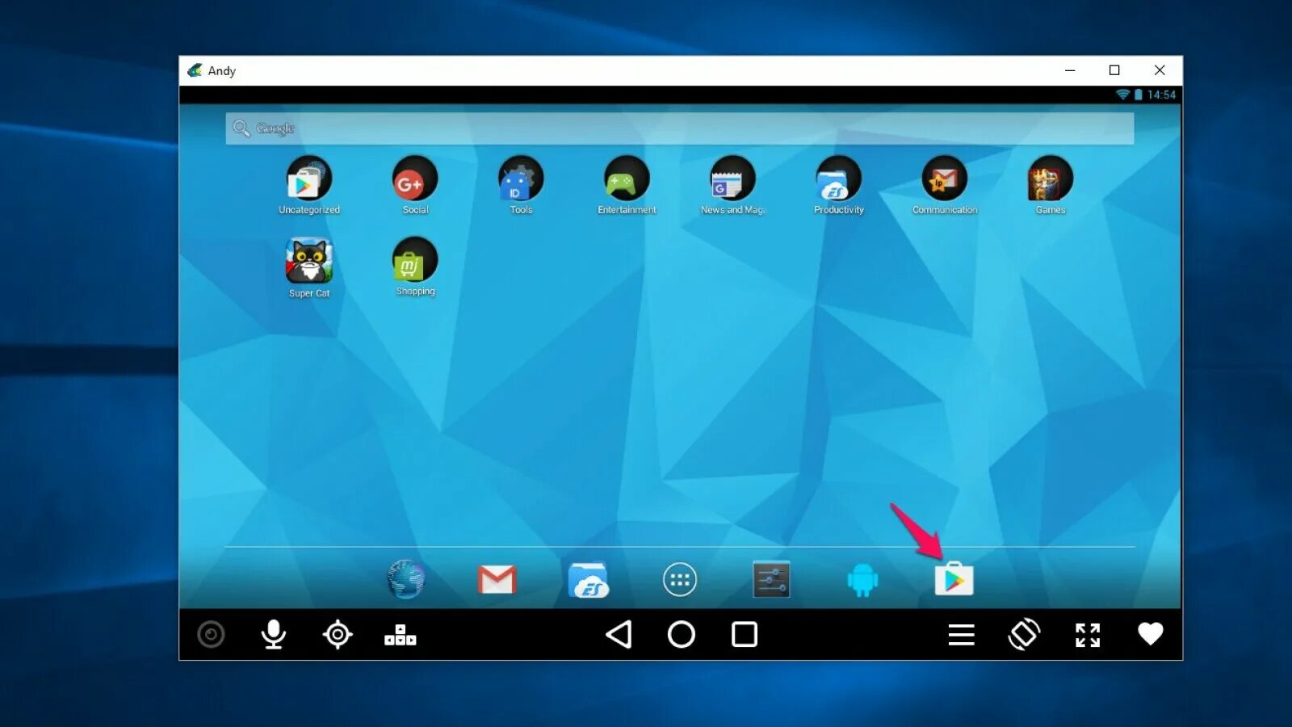Toggle fullscreen mode in Andy
This screenshot has height=727, width=1292.
pyautogui.click(x=1088, y=635)
